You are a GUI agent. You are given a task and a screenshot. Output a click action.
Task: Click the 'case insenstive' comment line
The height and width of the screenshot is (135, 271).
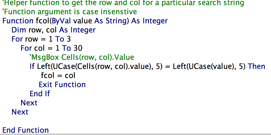(x=70, y=12)
